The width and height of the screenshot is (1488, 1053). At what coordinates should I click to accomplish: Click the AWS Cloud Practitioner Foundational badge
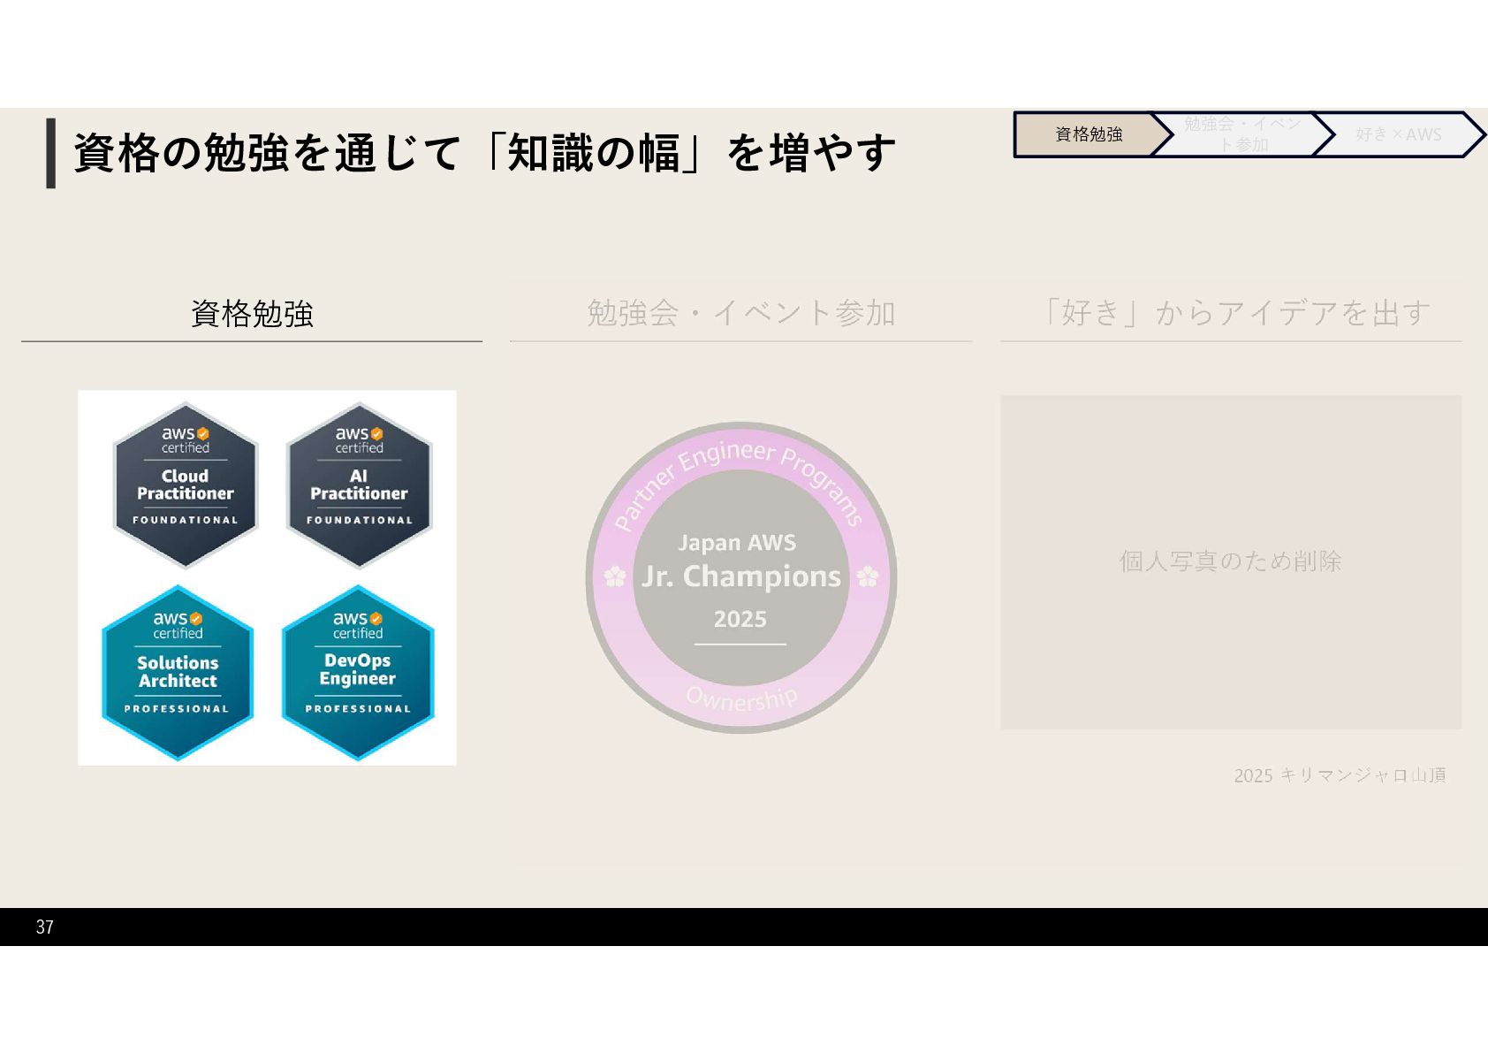[185, 485]
